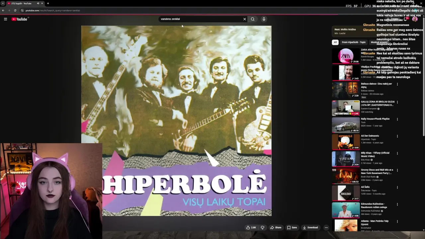Download the video

click(x=310, y=228)
